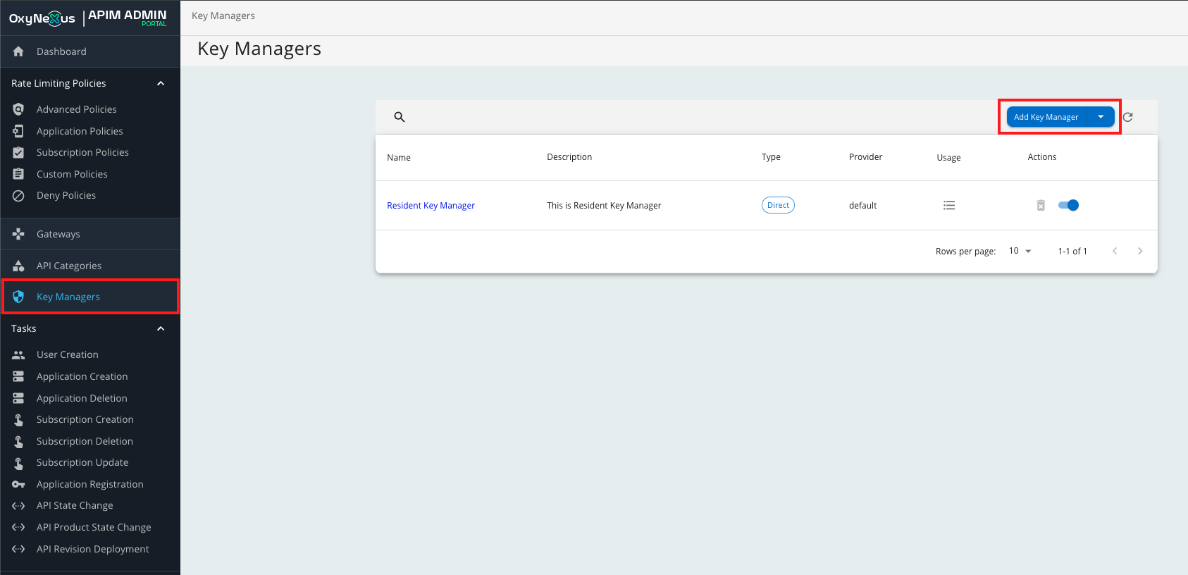Open the Add Key Manager dropdown arrow
This screenshot has height=575, width=1188.
[1101, 117]
